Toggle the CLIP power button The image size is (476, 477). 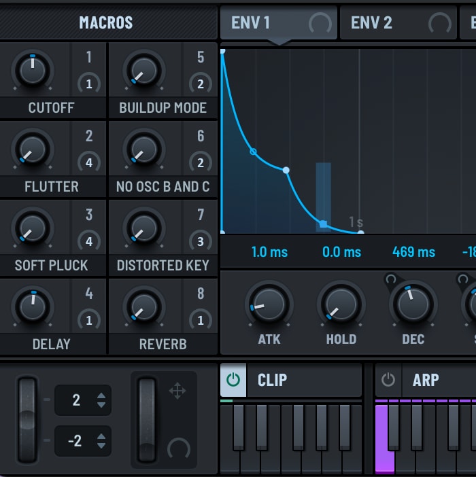pyautogui.click(x=233, y=380)
